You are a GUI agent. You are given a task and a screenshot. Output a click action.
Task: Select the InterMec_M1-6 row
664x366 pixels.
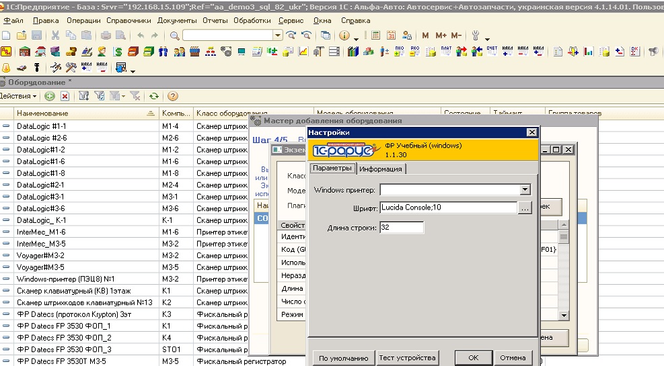124,232
